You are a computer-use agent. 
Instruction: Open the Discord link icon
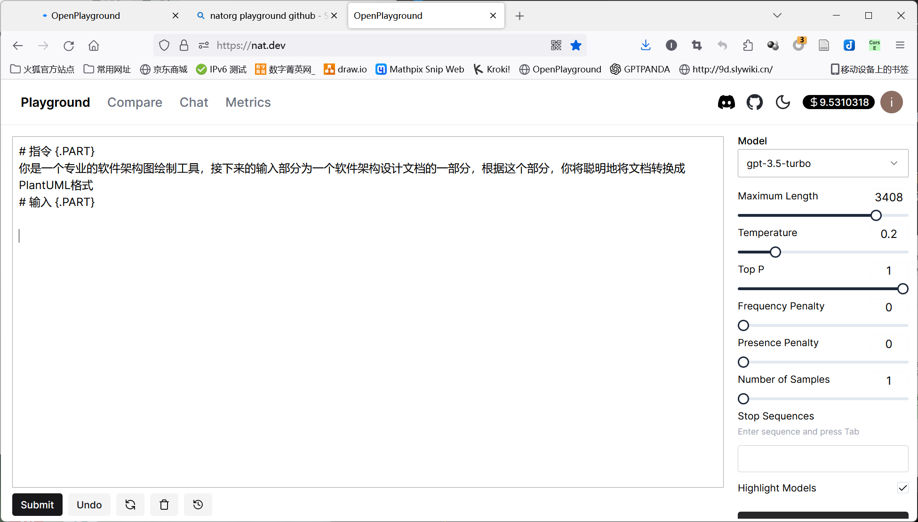[726, 102]
